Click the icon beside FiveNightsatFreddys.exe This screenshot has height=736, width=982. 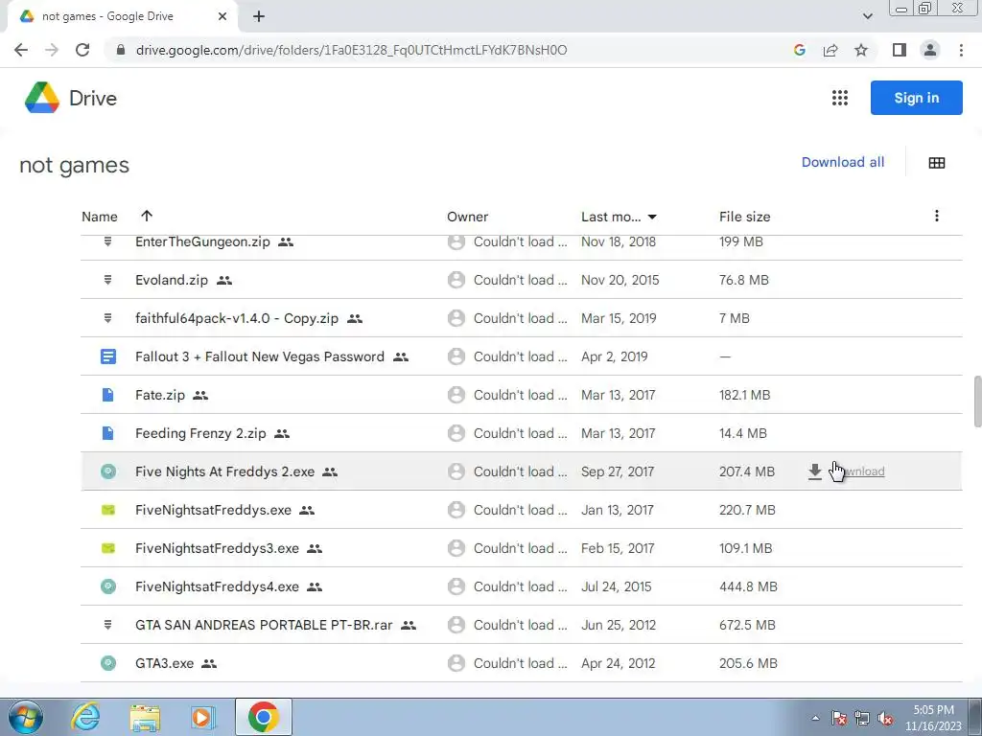(107, 510)
